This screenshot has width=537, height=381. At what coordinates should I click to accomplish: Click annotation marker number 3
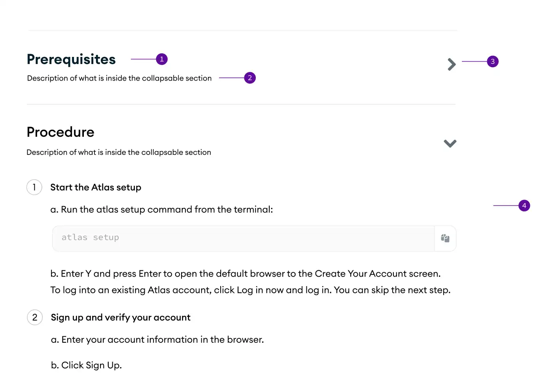[x=493, y=61]
